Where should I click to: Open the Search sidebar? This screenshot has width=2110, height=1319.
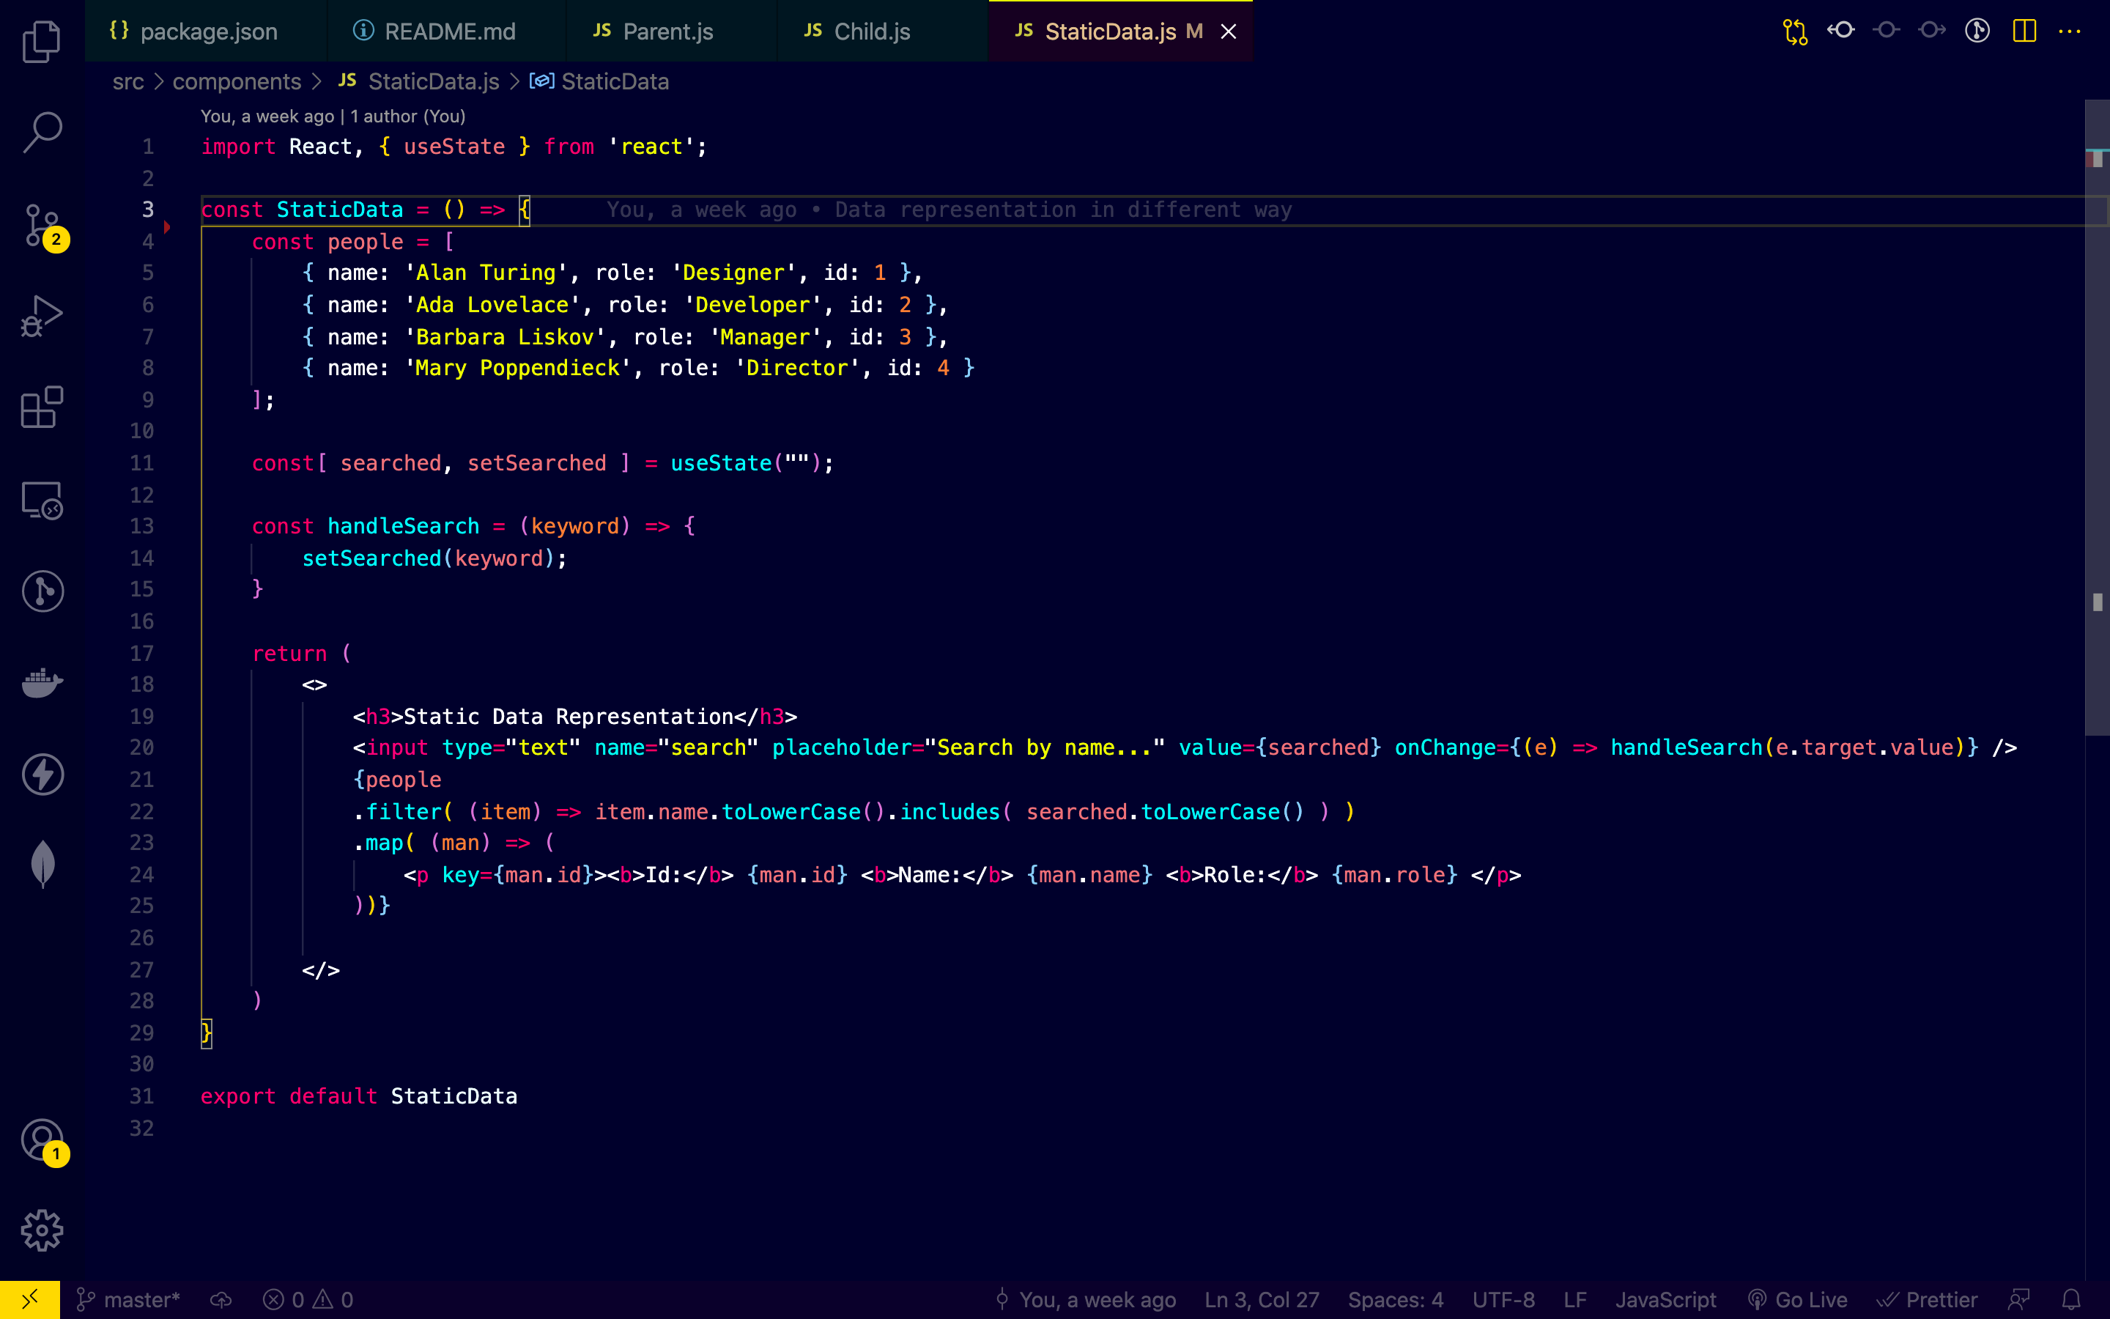coord(42,133)
